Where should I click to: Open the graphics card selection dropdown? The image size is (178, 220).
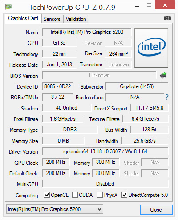point(55,209)
